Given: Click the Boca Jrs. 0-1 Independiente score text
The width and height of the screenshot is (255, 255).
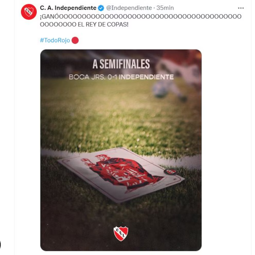Looking at the screenshot, I should pos(121,77).
